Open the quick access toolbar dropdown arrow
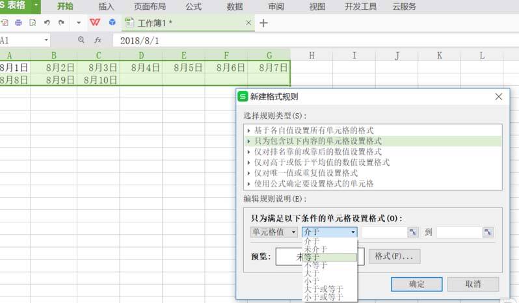 (79, 23)
